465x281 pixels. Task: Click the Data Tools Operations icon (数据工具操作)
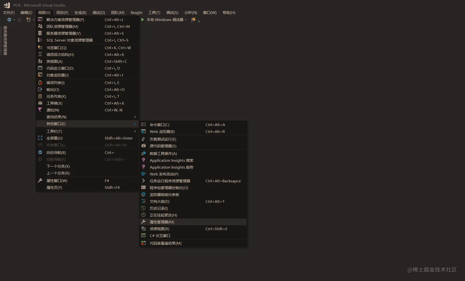pyautogui.click(x=143, y=153)
